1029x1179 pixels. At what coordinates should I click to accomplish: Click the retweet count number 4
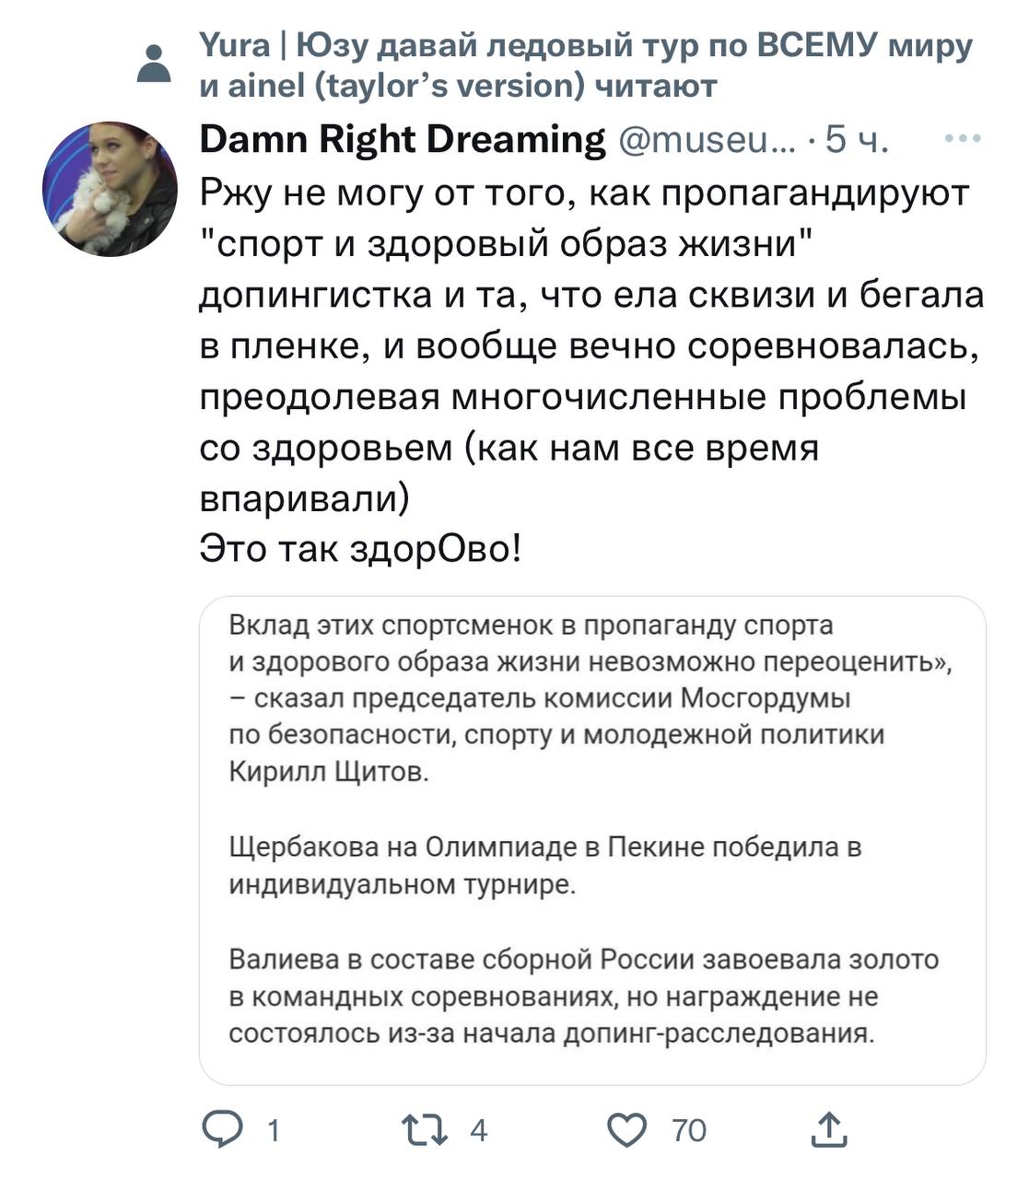click(x=478, y=1130)
